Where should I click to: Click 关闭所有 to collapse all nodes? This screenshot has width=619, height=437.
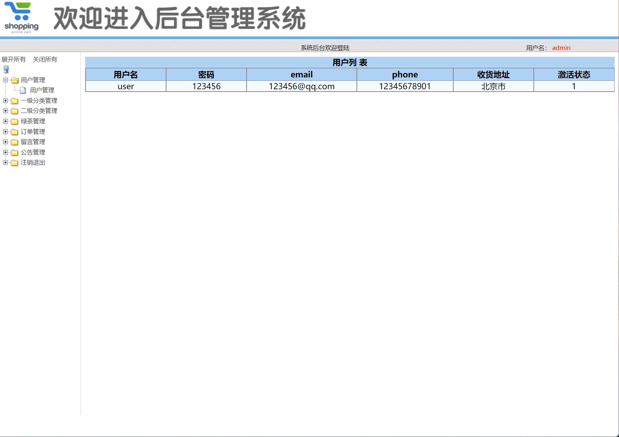click(45, 59)
